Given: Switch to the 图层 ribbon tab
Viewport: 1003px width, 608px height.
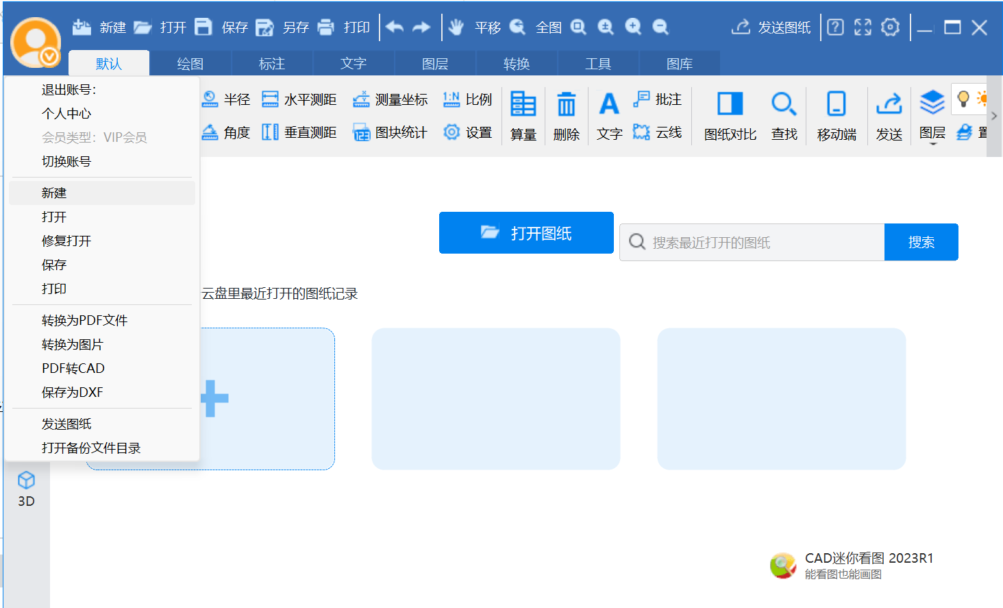Looking at the screenshot, I should click(x=435, y=64).
